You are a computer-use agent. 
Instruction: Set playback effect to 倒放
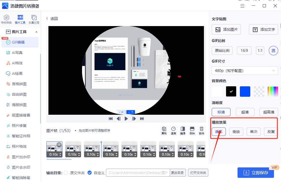coord(236,132)
